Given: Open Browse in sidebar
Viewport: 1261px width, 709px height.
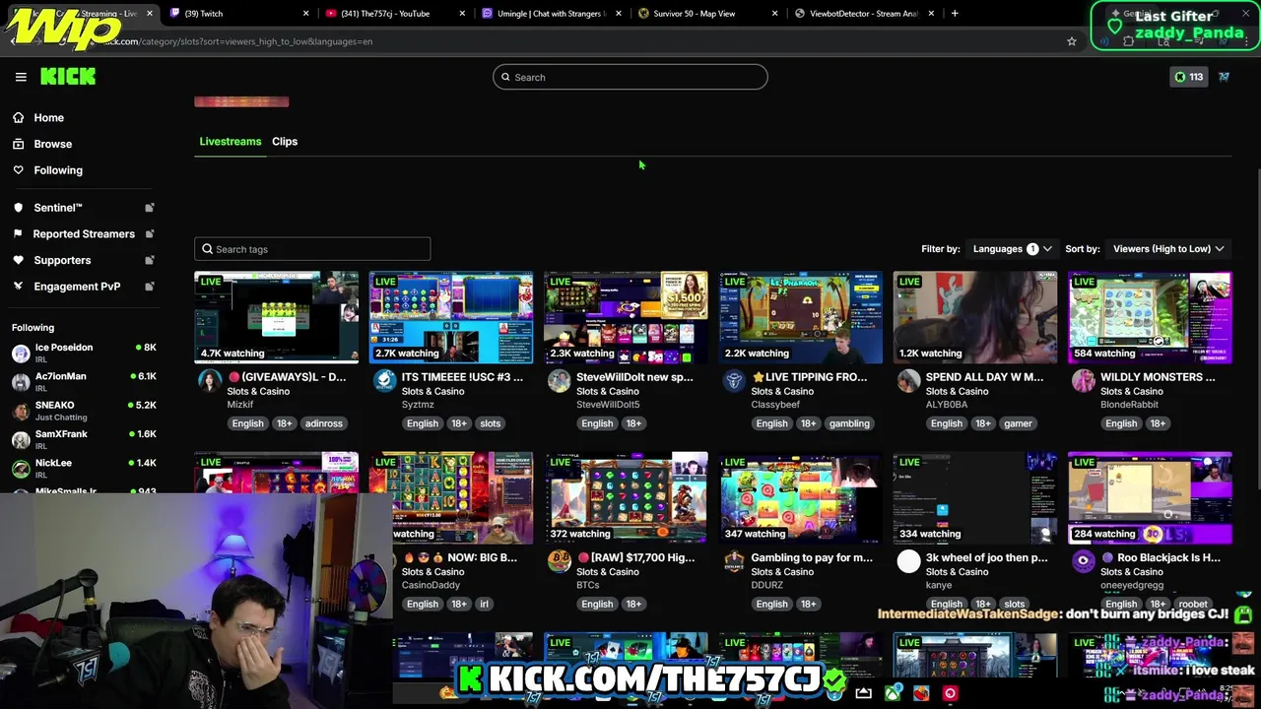Looking at the screenshot, I should point(52,144).
